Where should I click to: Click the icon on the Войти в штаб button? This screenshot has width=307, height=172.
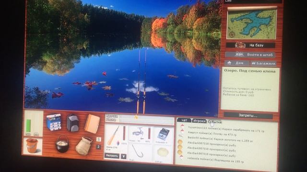(x=239, y=54)
